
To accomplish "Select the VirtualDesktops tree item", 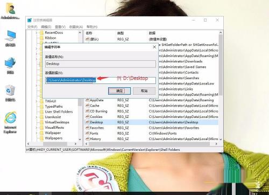I will pos(57,122).
